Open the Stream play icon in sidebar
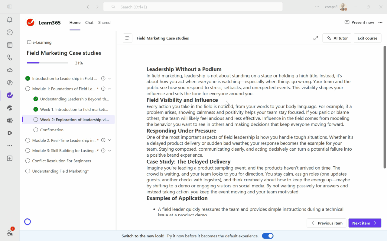 click(x=10, y=133)
